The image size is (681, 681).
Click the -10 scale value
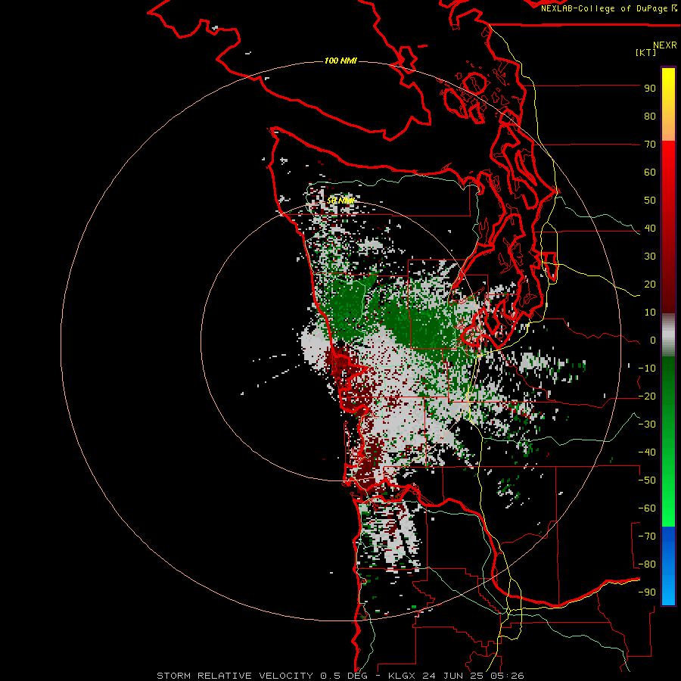click(647, 368)
